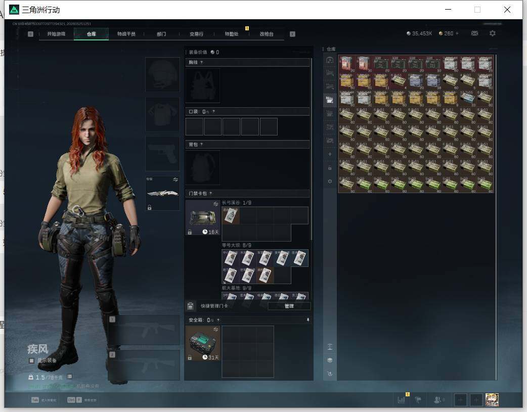Select the highlighted level IV storage box tab
Image resolution: width=527 pixels, height=412 pixels.
pyautogui.click(x=330, y=100)
